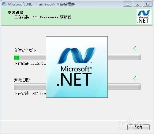Click the spinner beside 文件安全验证

(135, 49)
